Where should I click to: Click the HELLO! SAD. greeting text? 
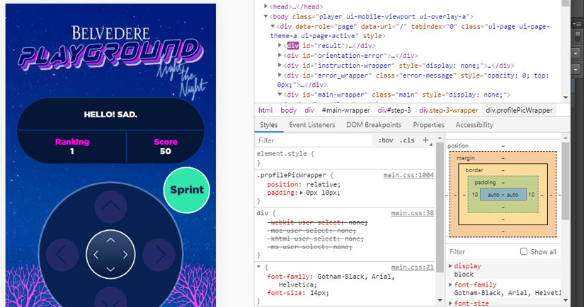point(110,115)
